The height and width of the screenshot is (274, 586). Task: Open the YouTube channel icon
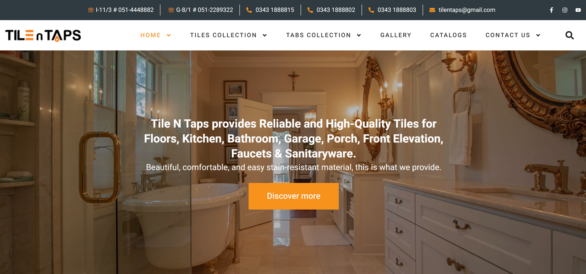(578, 10)
